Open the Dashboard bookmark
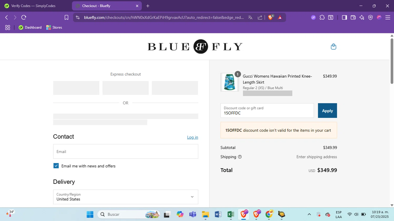This screenshot has height=221, width=394. tap(30, 28)
